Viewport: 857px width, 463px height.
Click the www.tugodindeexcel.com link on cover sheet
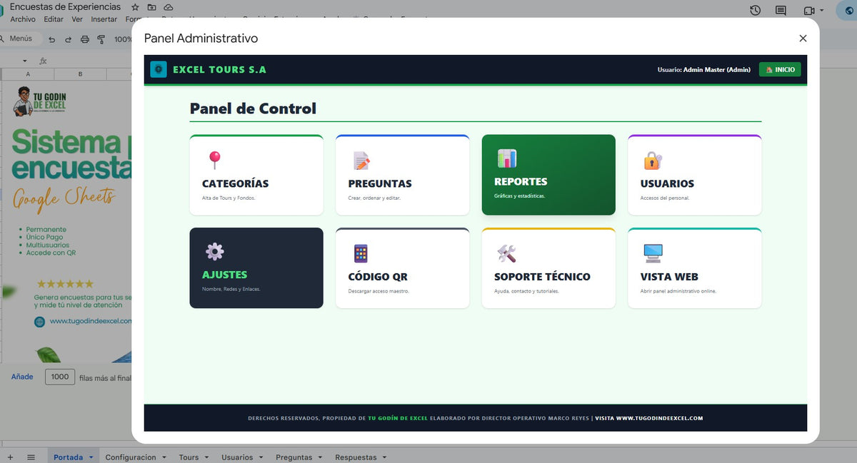click(x=91, y=321)
